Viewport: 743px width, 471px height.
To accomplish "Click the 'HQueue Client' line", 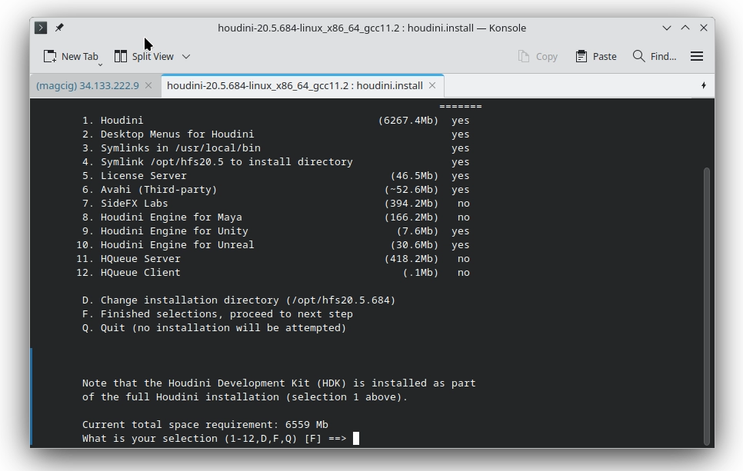I will click(273, 273).
